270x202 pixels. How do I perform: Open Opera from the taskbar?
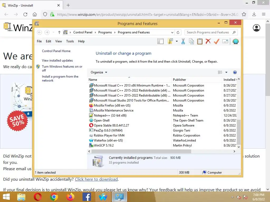[x=38, y=197]
